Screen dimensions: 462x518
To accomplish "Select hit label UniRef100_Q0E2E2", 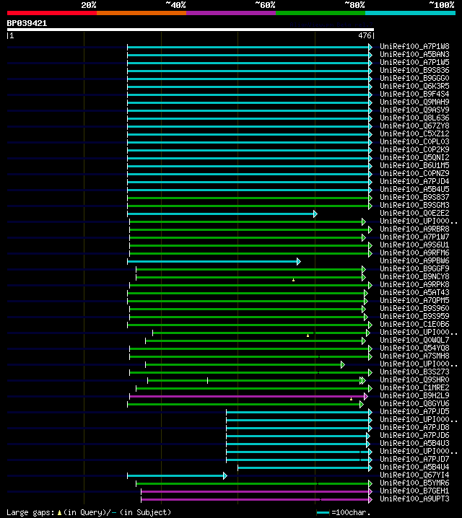I will pos(414,213).
